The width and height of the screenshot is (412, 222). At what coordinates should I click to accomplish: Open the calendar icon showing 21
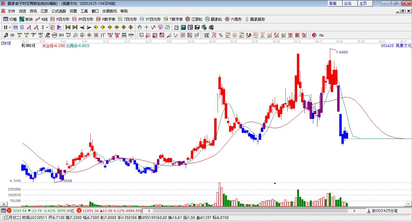pyautogui.click(x=176, y=27)
